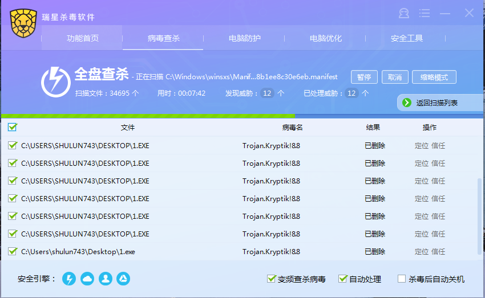Cancel the scan with 取消

[x=395, y=77]
